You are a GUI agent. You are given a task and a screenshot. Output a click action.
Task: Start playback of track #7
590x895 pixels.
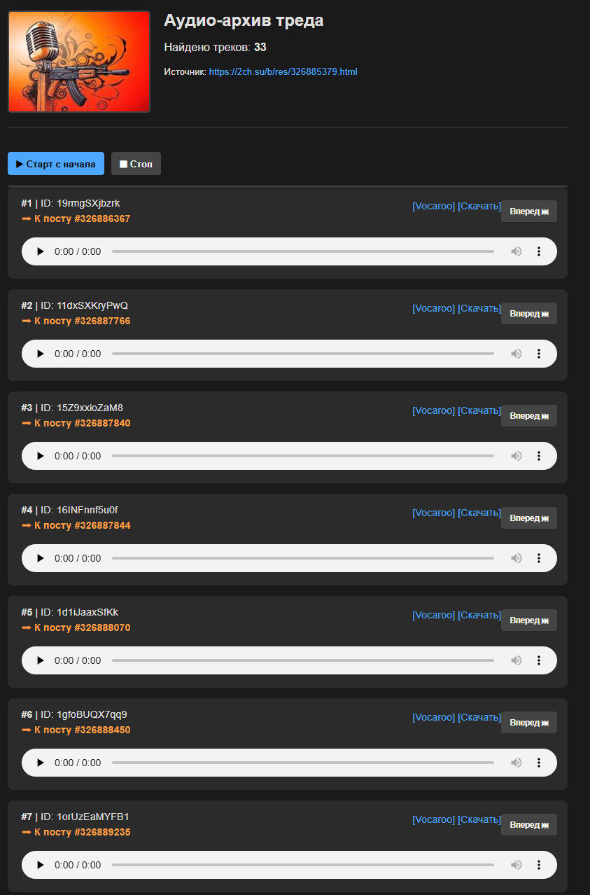(41, 865)
